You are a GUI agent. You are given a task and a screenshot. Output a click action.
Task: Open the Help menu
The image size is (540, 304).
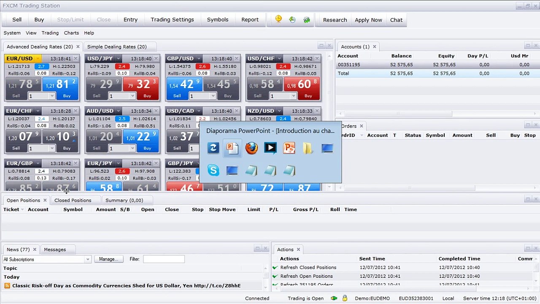(89, 33)
